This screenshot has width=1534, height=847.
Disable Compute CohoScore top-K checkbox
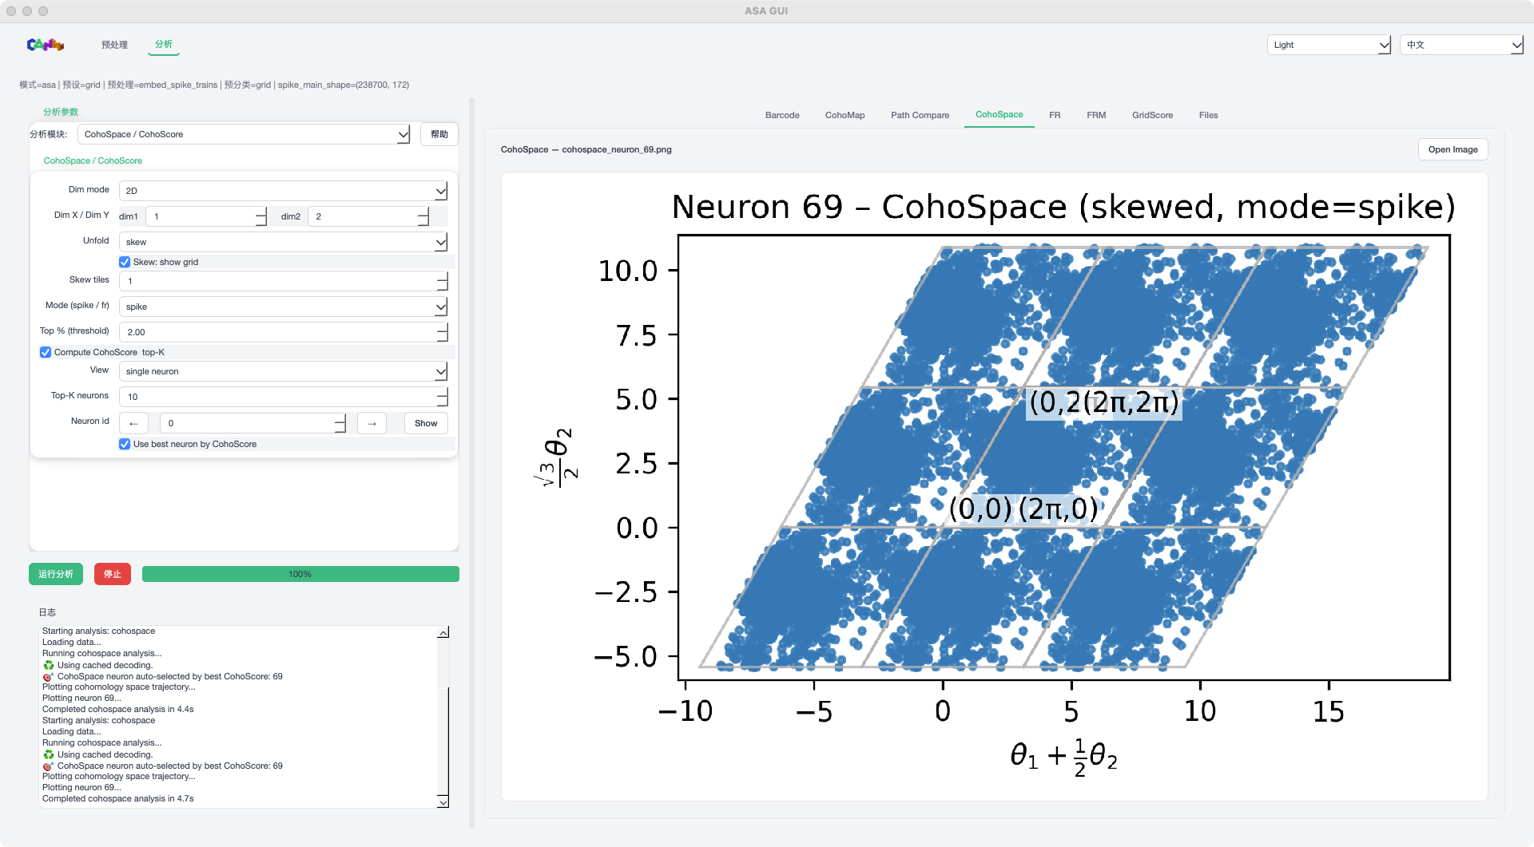coord(46,352)
